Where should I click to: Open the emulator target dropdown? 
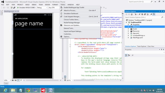click(x=36, y=8)
